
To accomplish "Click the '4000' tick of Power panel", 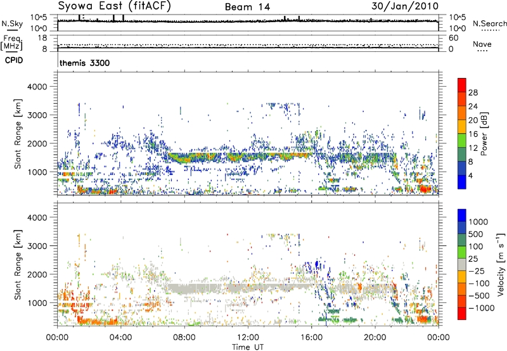I will 37,87.
